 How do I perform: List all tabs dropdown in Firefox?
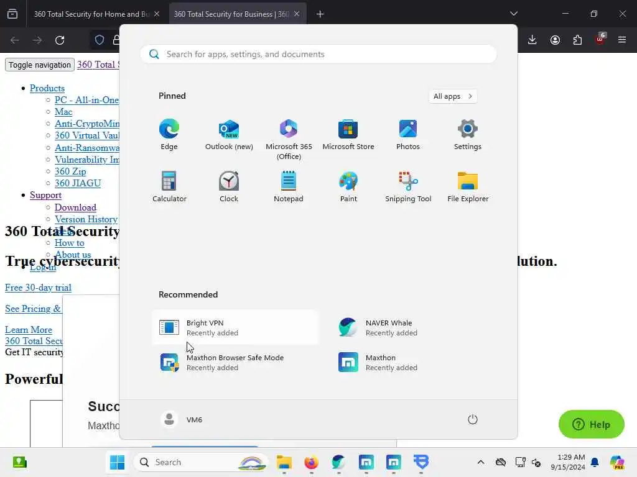point(514,14)
